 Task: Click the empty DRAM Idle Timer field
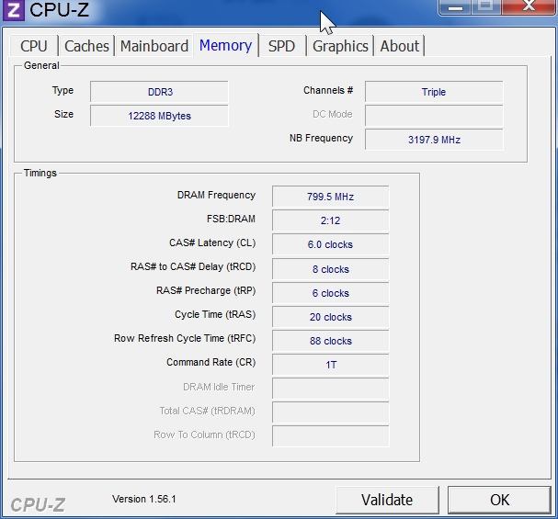331,389
